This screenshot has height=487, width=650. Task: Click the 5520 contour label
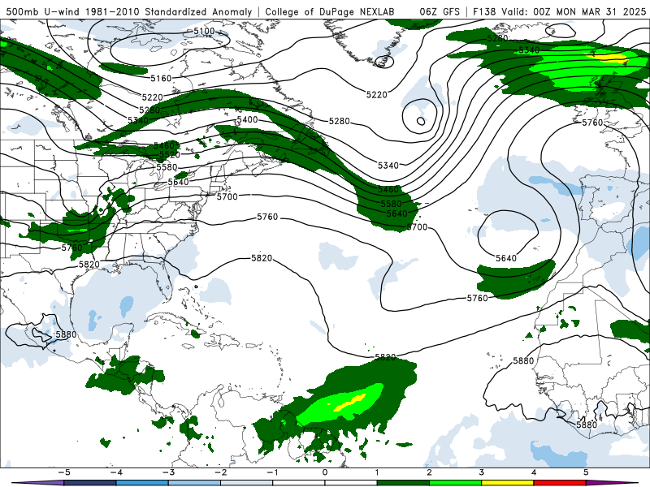point(170,155)
